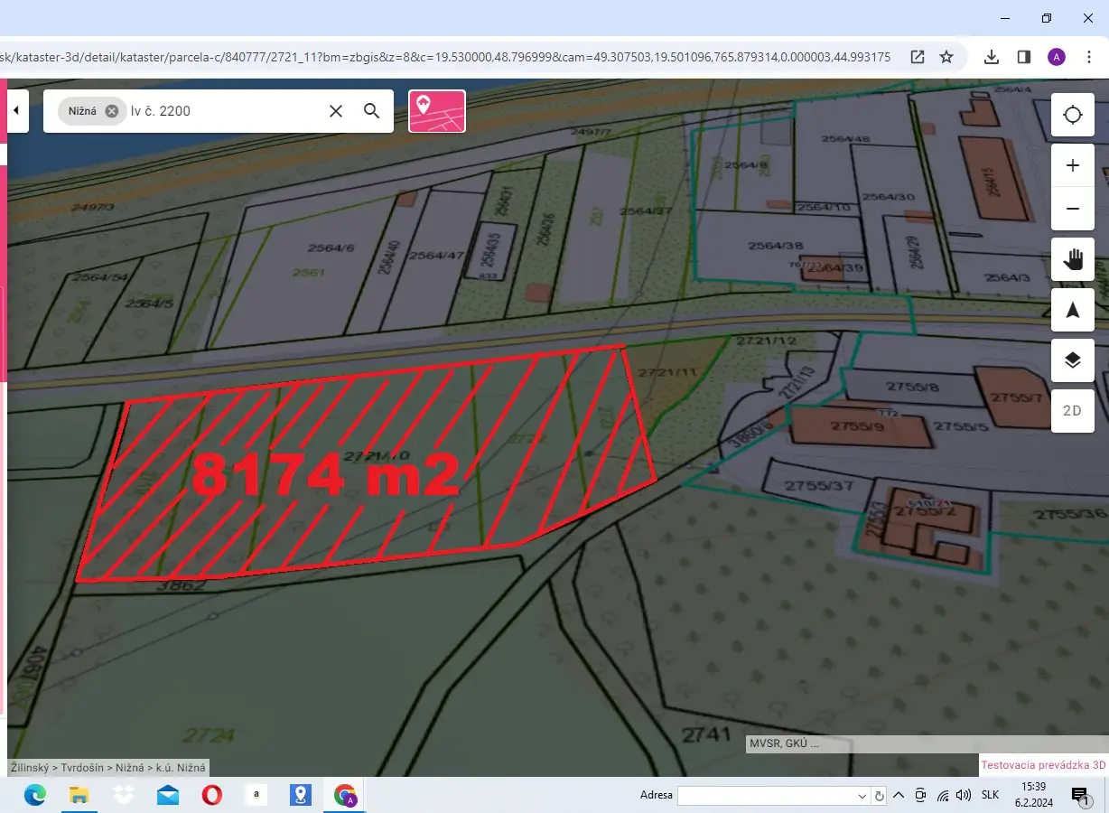Open Maps app from taskbar
Viewport: 1109px width, 813px height.
pyautogui.click(x=301, y=795)
